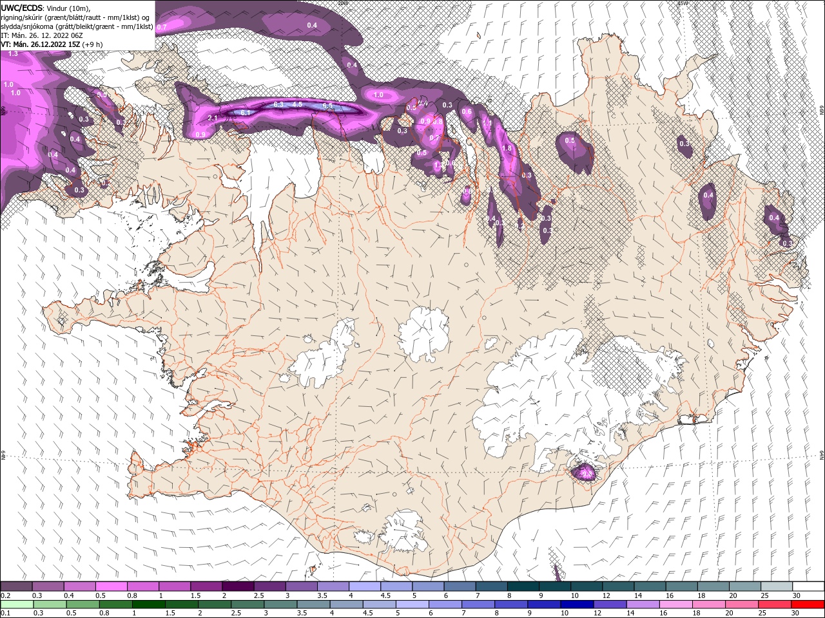The height and width of the screenshot is (618, 825).
Task: Click the small purple snow patch on the southern glacier
Action: [585, 472]
